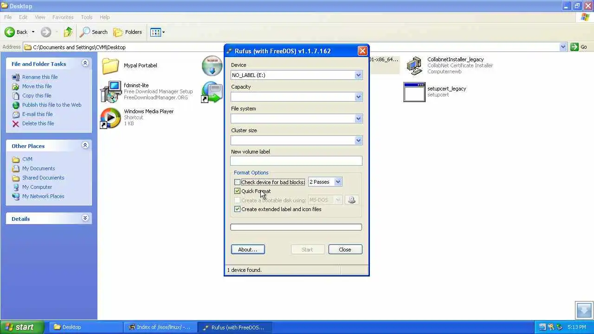Open the Favorites menu
The width and height of the screenshot is (594, 334).
tap(63, 17)
